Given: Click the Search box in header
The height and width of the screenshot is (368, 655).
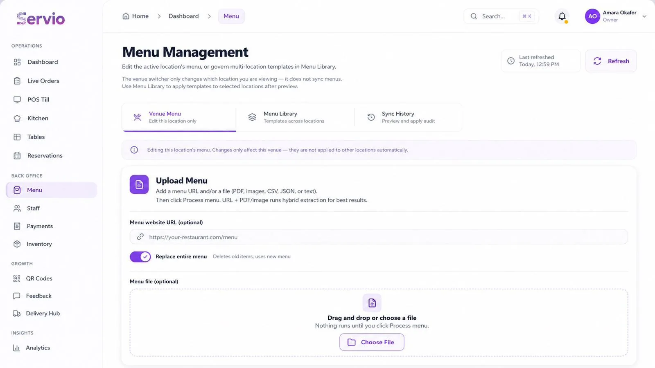Looking at the screenshot, I should tap(501, 16).
